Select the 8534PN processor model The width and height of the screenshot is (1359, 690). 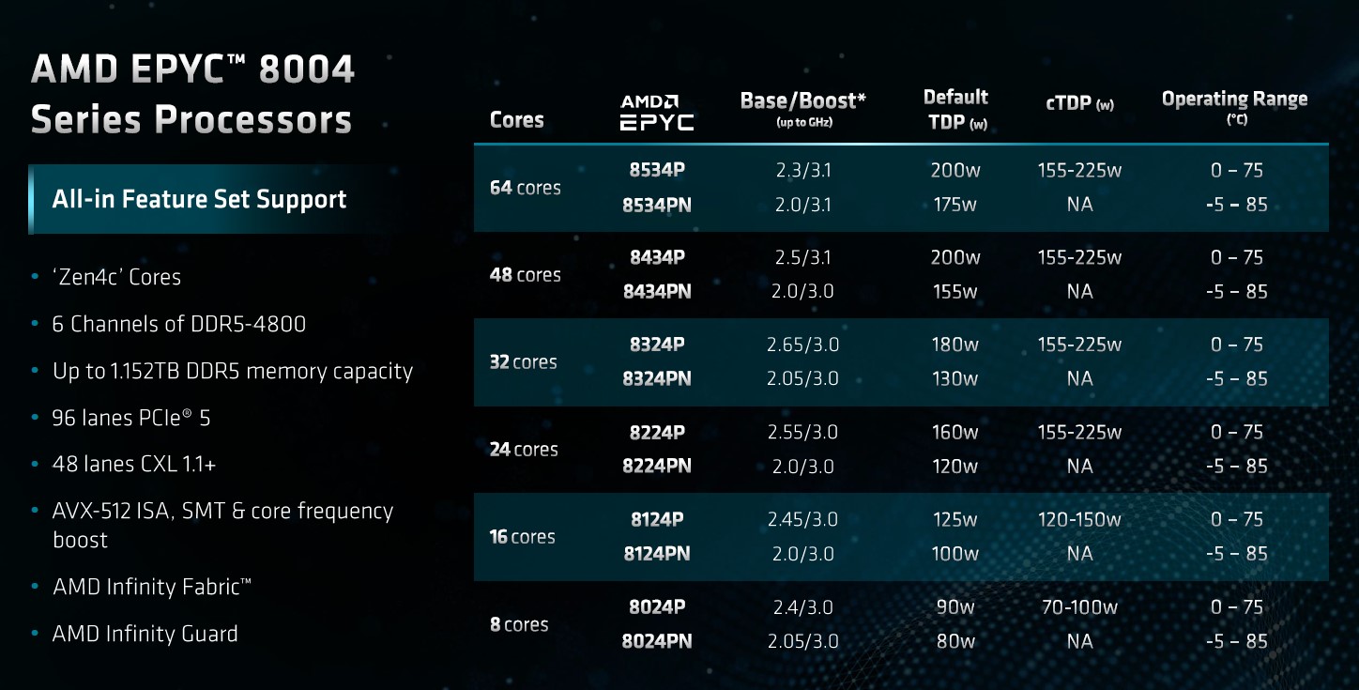[x=657, y=205]
